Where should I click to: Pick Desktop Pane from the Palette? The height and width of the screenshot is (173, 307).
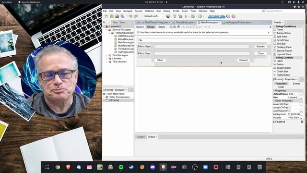tap(284, 47)
